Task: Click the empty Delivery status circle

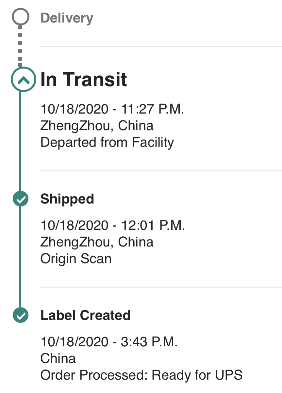Action: click(x=21, y=17)
